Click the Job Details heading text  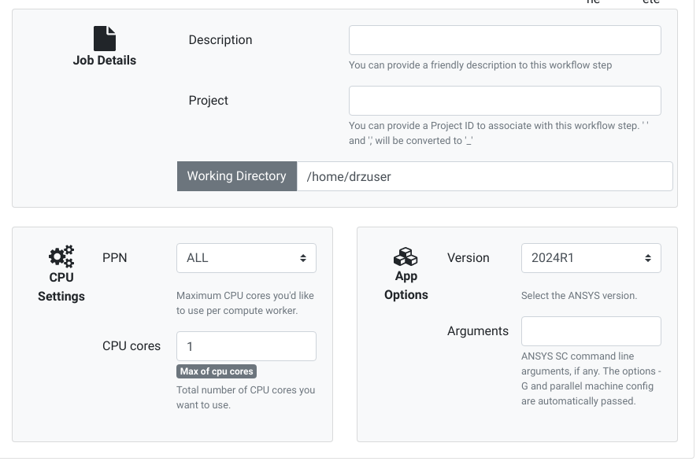point(105,61)
